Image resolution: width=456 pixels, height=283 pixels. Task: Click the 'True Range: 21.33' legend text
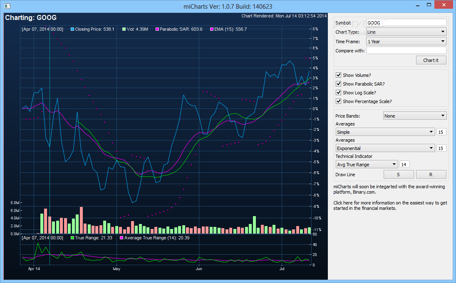(93, 238)
